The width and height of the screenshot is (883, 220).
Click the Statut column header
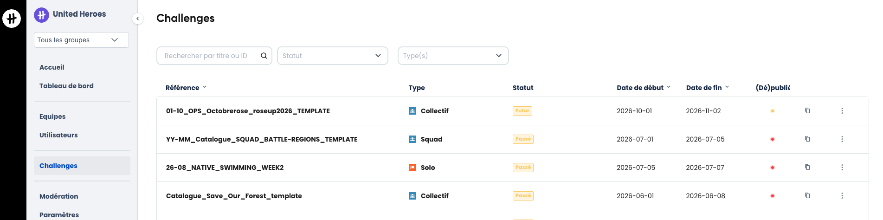tap(523, 88)
